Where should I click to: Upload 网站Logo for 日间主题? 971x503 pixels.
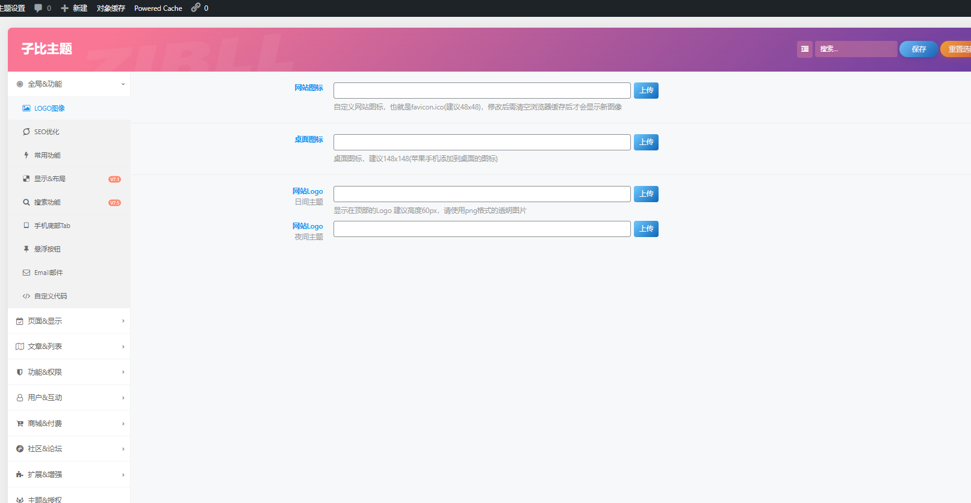pos(646,194)
